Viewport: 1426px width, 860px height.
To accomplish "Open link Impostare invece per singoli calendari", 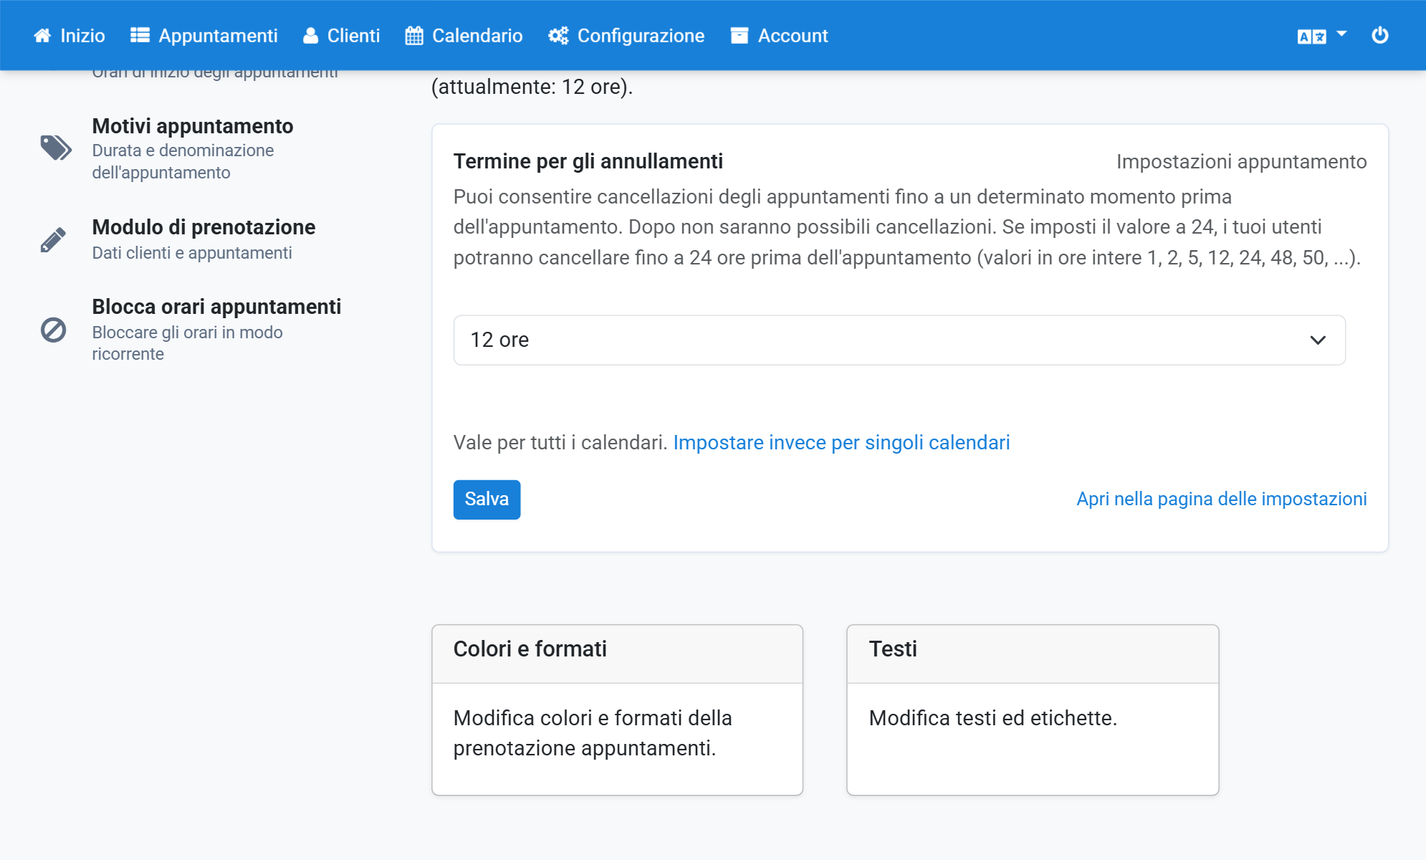I will click(841, 443).
